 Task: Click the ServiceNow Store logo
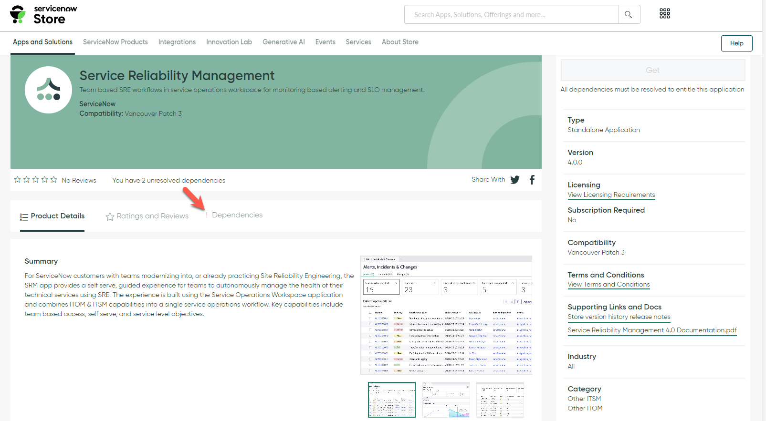coord(43,15)
